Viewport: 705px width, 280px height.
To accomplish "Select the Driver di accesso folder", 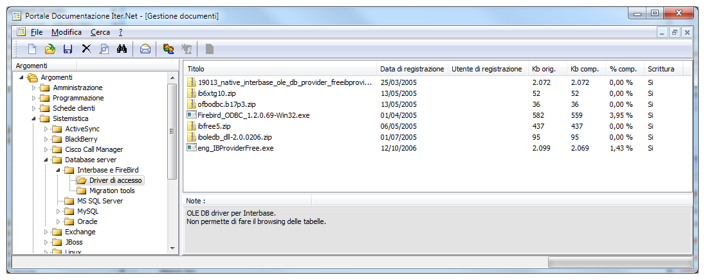I will coord(116,180).
